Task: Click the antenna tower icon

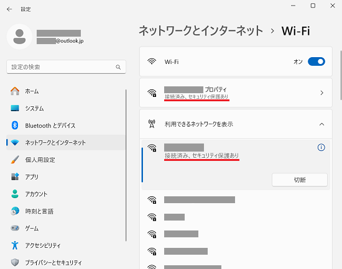Action: 152,124
